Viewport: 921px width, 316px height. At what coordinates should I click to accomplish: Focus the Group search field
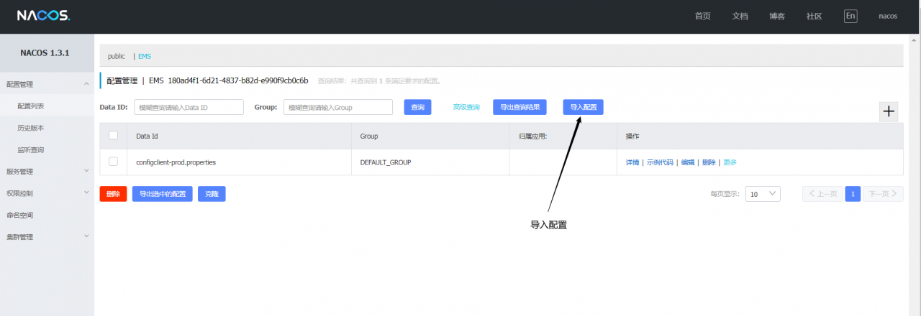pyautogui.click(x=338, y=107)
